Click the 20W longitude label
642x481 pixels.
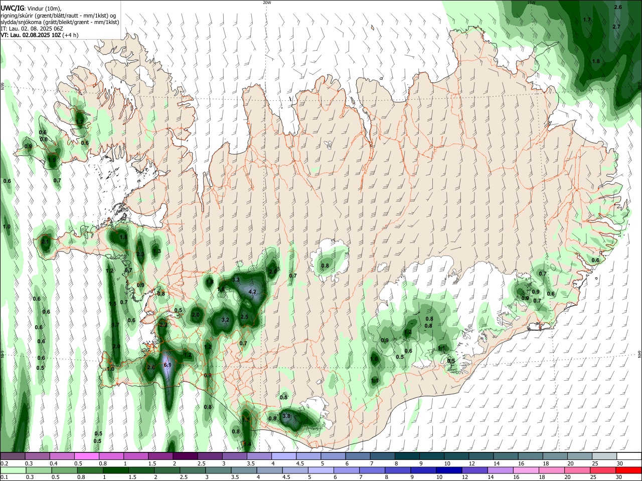pos(267,3)
